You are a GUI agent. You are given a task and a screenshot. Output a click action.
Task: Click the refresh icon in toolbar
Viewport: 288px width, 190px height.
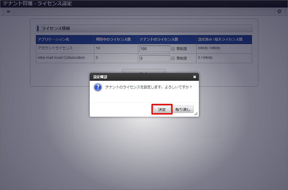click(279, 12)
